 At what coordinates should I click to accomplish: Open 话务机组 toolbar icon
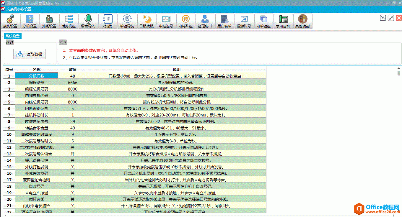(69, 22)
